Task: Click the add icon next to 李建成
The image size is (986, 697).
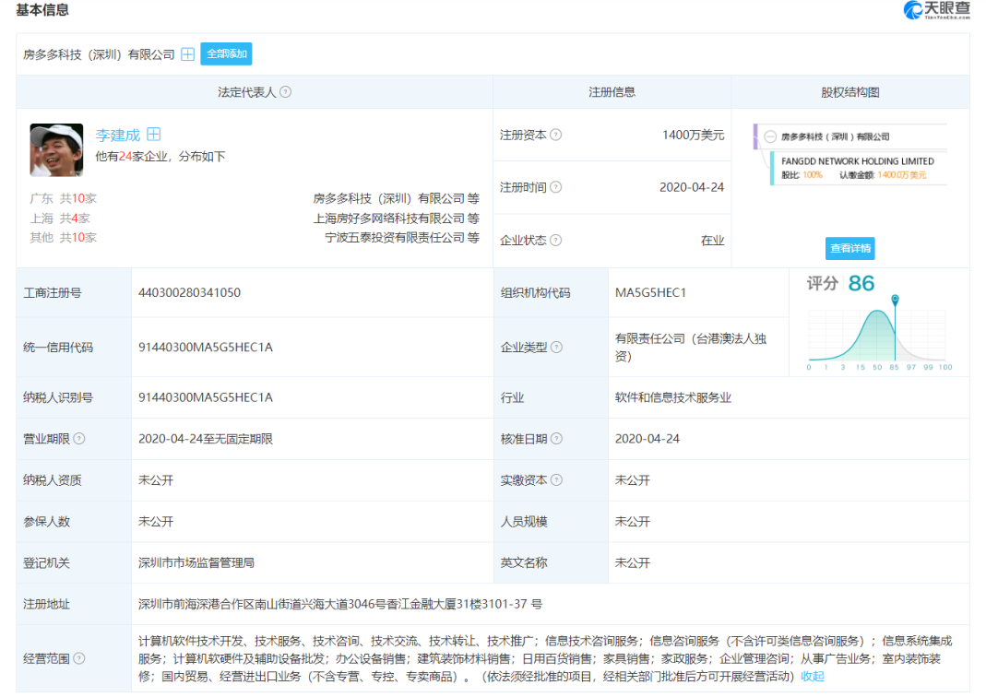Action: coord(153,135)
